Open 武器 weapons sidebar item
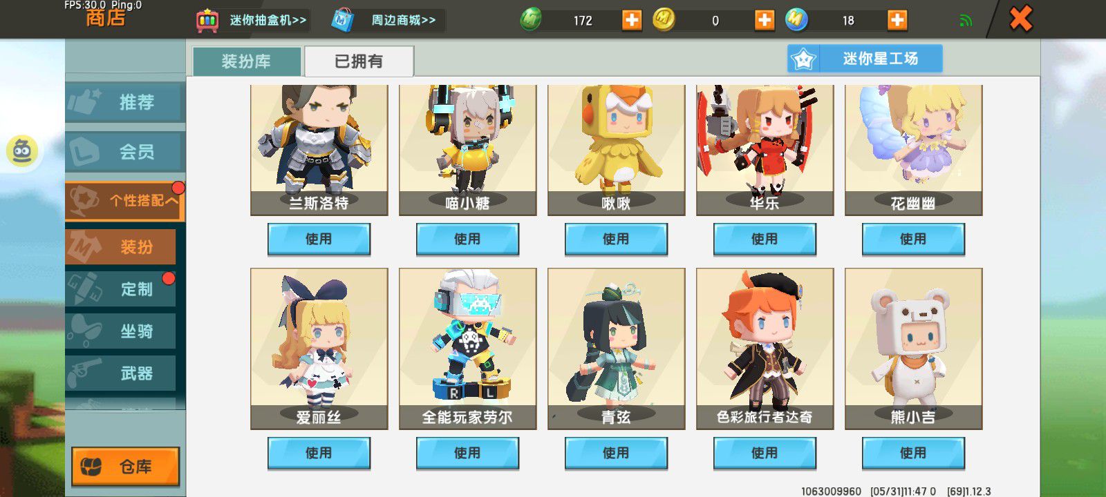The image size is (1106, 497). click(121, 373)
